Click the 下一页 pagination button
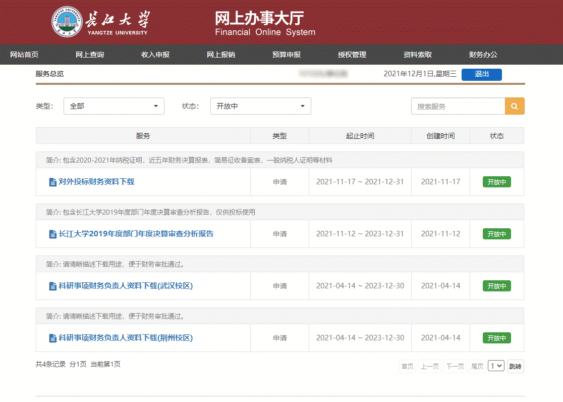The image size is (563, 402). (x=455, y=366)
